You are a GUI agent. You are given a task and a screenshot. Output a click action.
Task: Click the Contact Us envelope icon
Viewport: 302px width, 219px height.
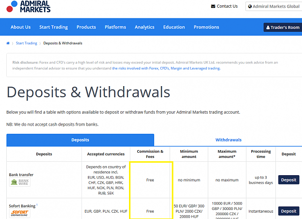click(213, 6)
